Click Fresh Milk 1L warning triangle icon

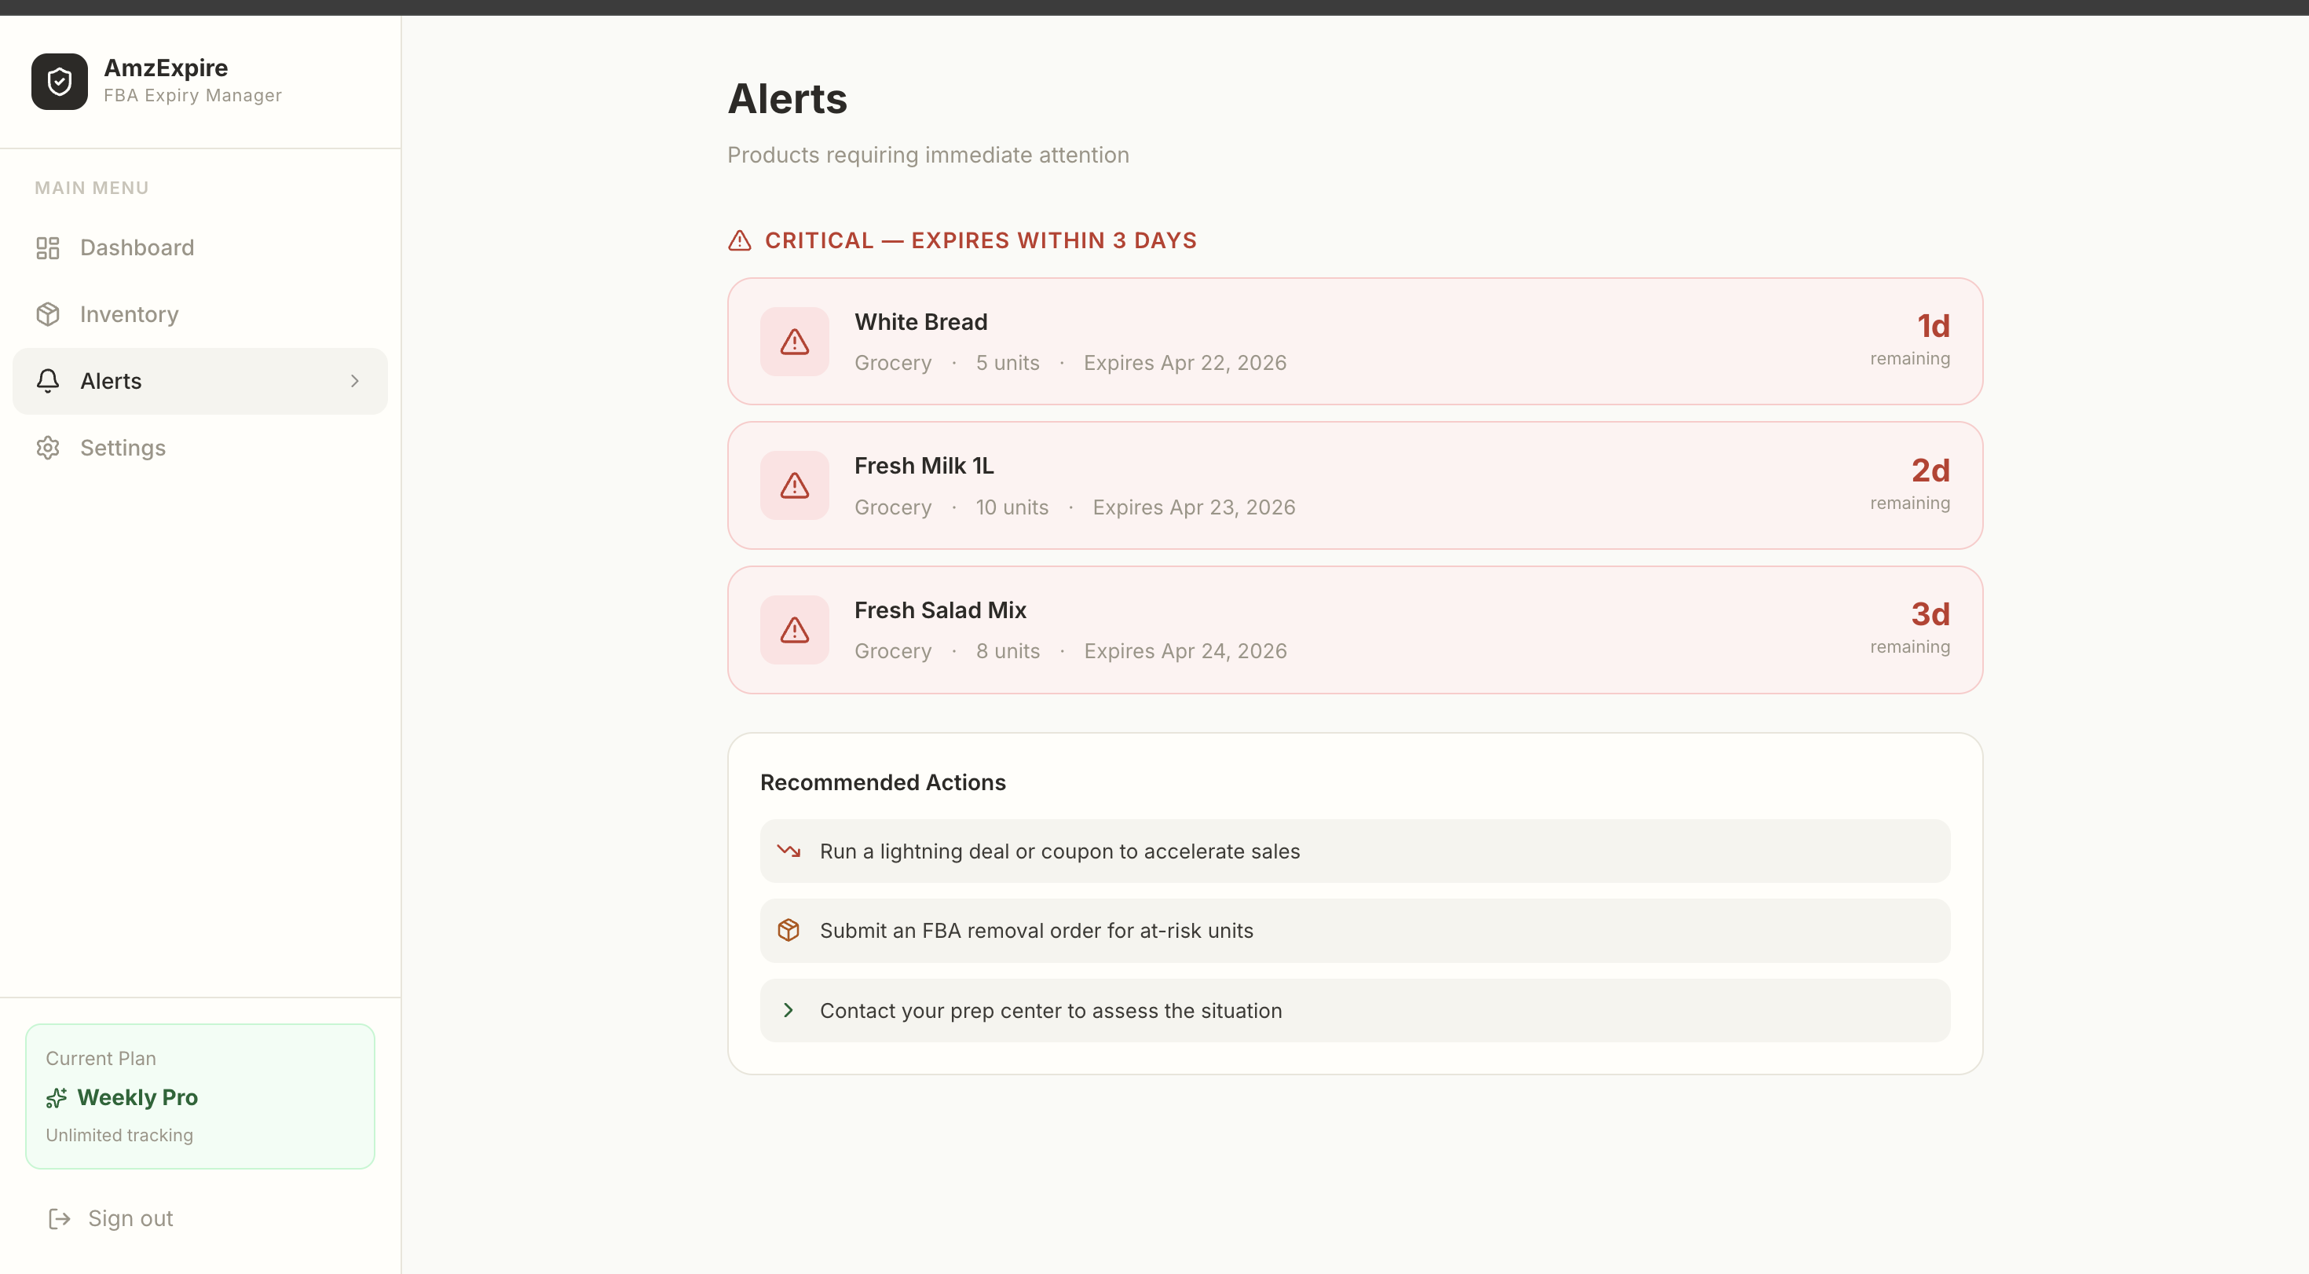(794, 486)
